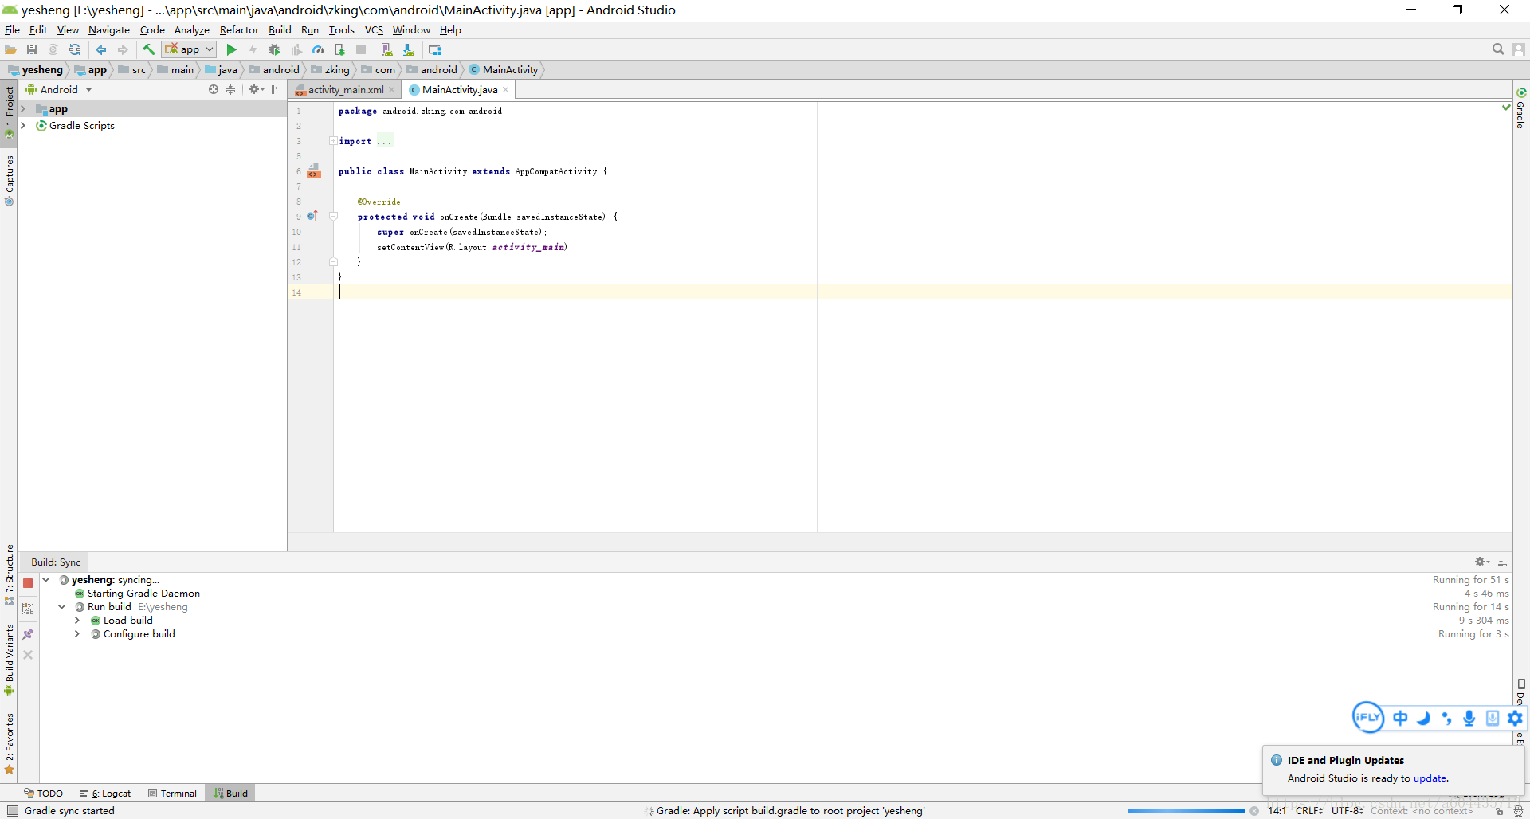The image size is (1530, 819).
Task: Open the Android project view dropdown
Action: pyautogui.click(x=59, y=89)
